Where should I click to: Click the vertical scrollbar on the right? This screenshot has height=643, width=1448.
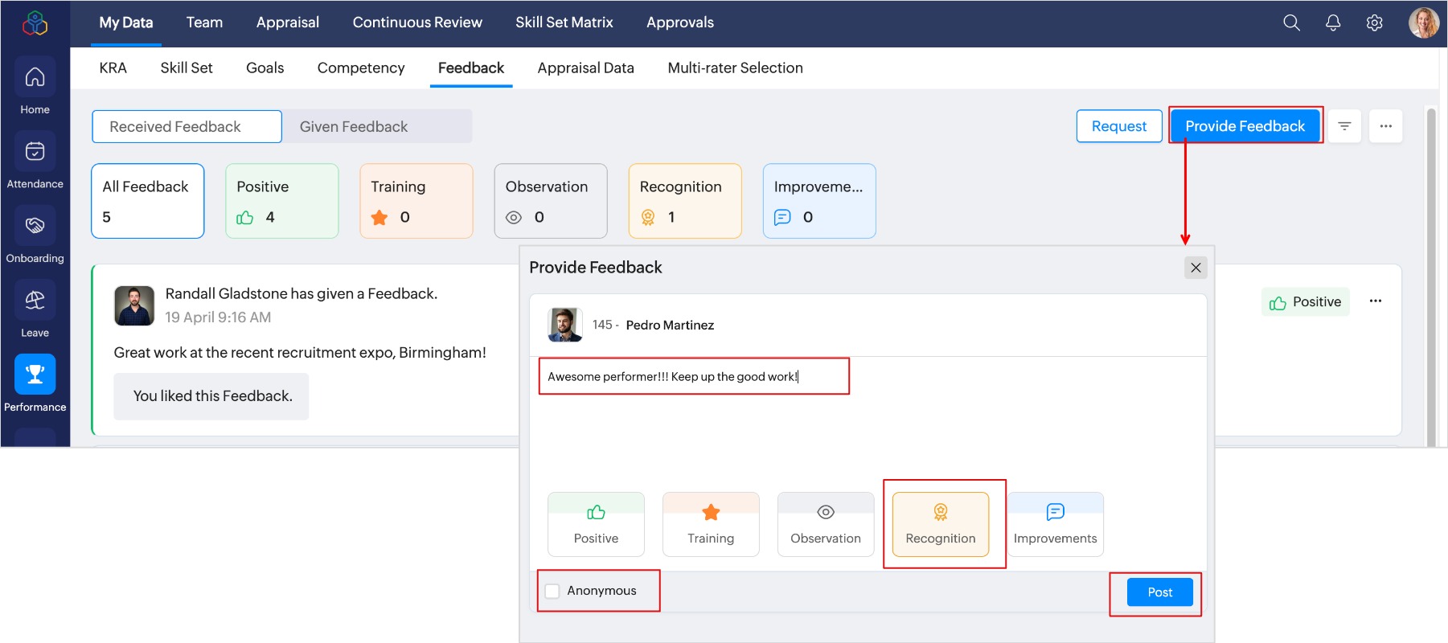point(1430,273)
